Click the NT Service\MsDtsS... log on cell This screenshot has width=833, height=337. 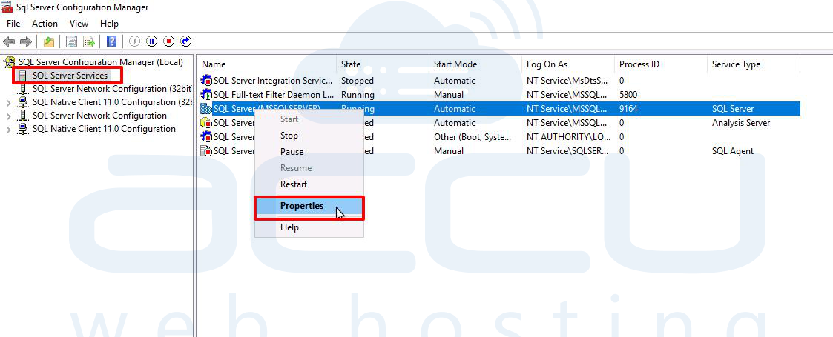(x=567, y=81)
